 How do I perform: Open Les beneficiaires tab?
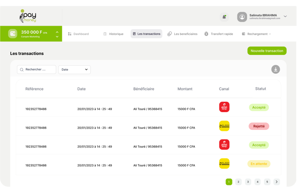click(x=182, y=34)
